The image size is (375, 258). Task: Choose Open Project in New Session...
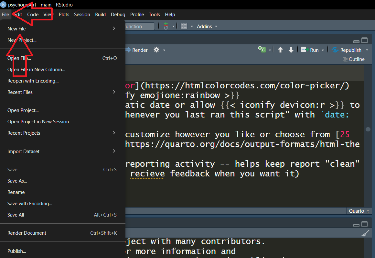40,122
